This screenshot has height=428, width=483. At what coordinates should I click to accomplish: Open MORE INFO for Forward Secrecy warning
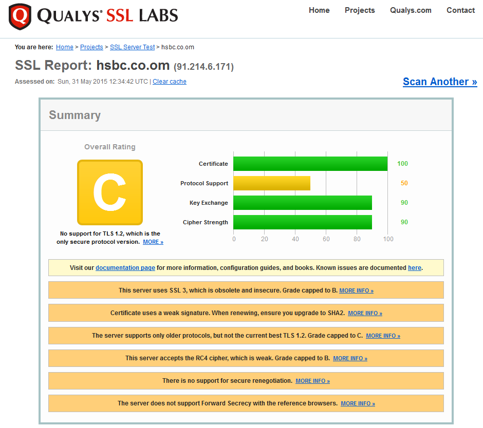358,403
